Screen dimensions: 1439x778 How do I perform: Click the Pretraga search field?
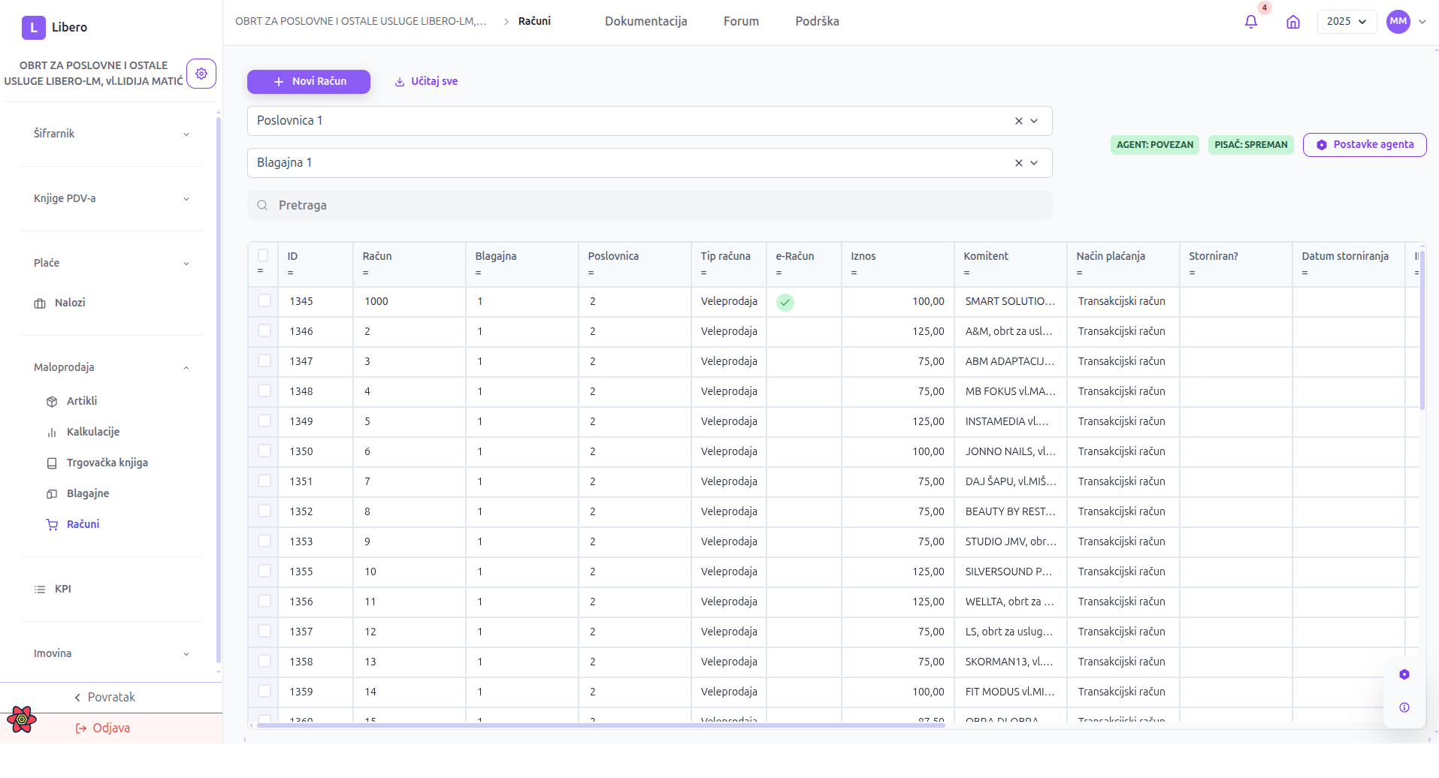649,205
